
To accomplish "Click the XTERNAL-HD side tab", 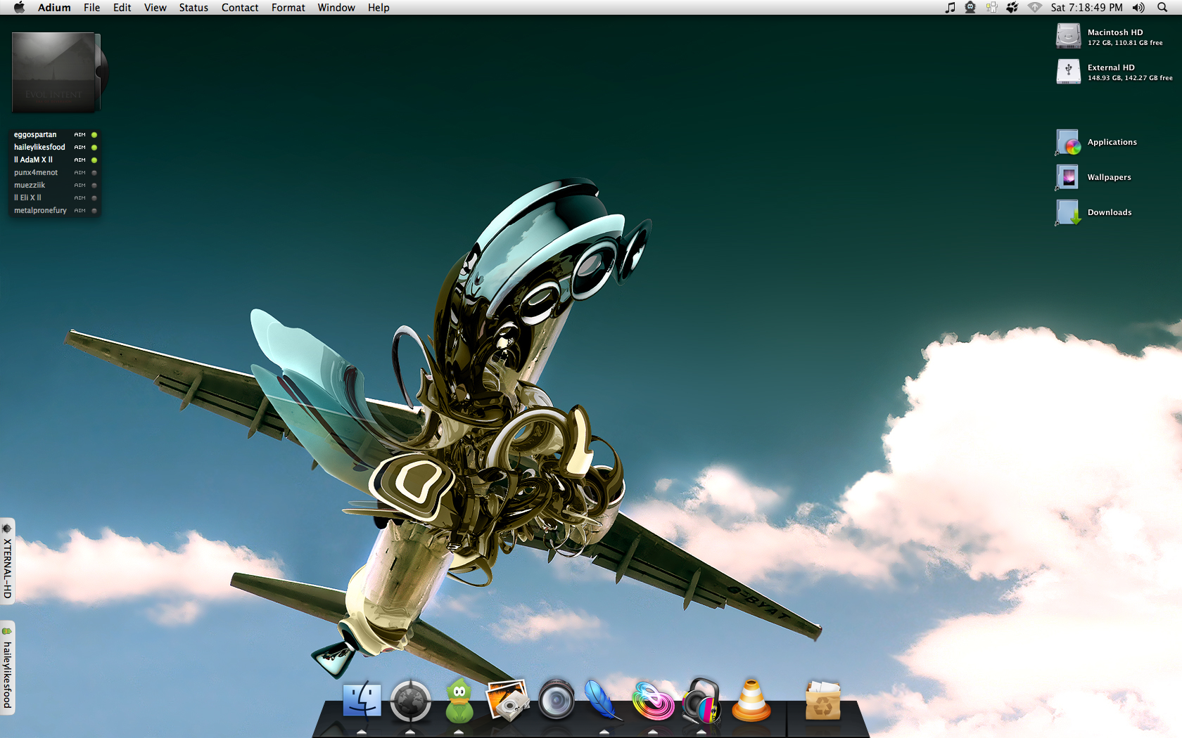I will coord(7,561).
